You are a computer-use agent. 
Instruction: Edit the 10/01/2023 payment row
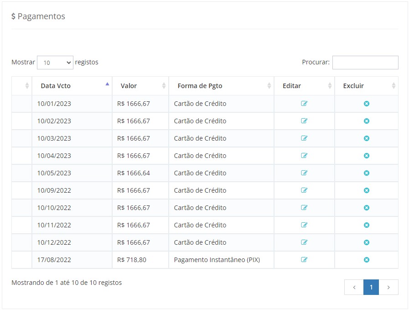(304, 104)
